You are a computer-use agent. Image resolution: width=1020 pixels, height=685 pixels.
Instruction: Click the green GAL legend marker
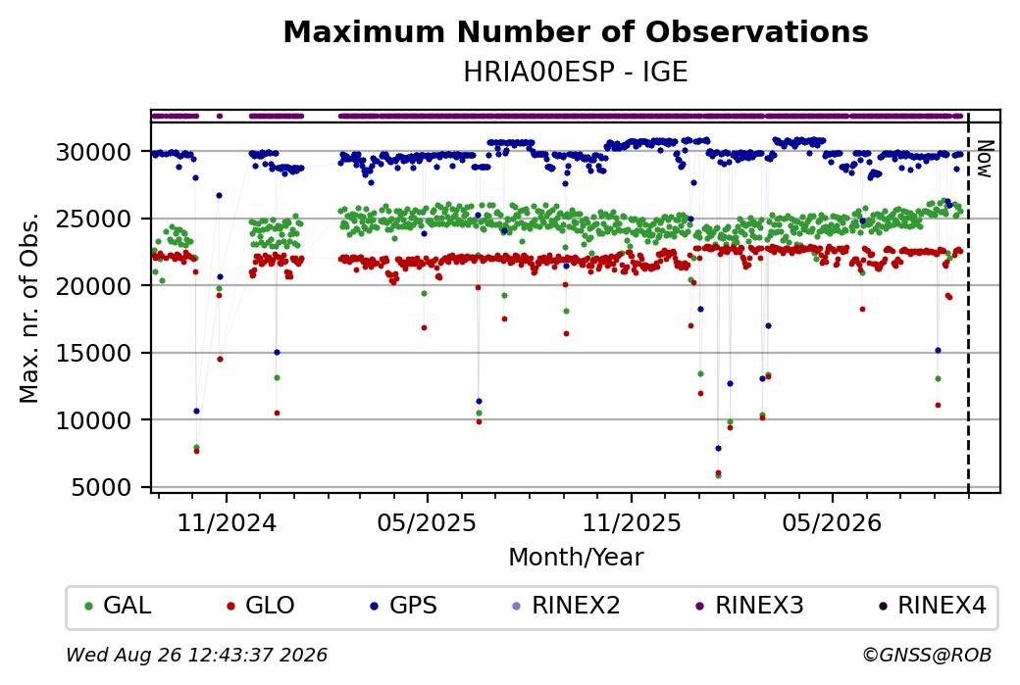pos(89,607)
